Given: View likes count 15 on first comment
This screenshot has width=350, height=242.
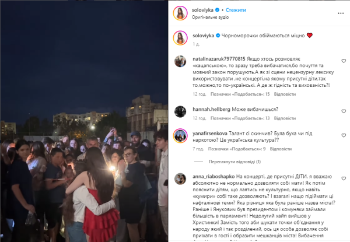Looking at the screenshot, I should tap(240, 94).
